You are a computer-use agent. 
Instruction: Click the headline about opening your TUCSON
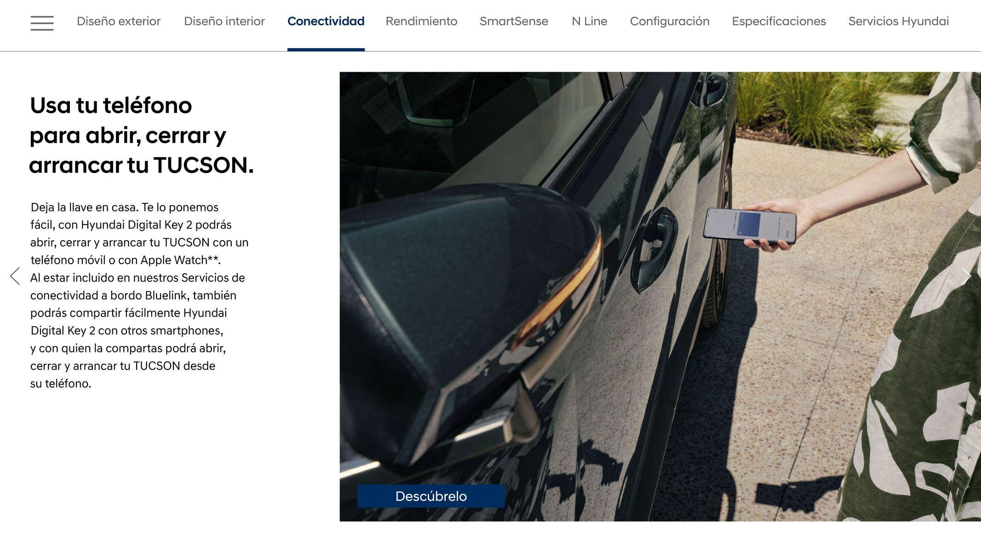[x=141, y=135]
